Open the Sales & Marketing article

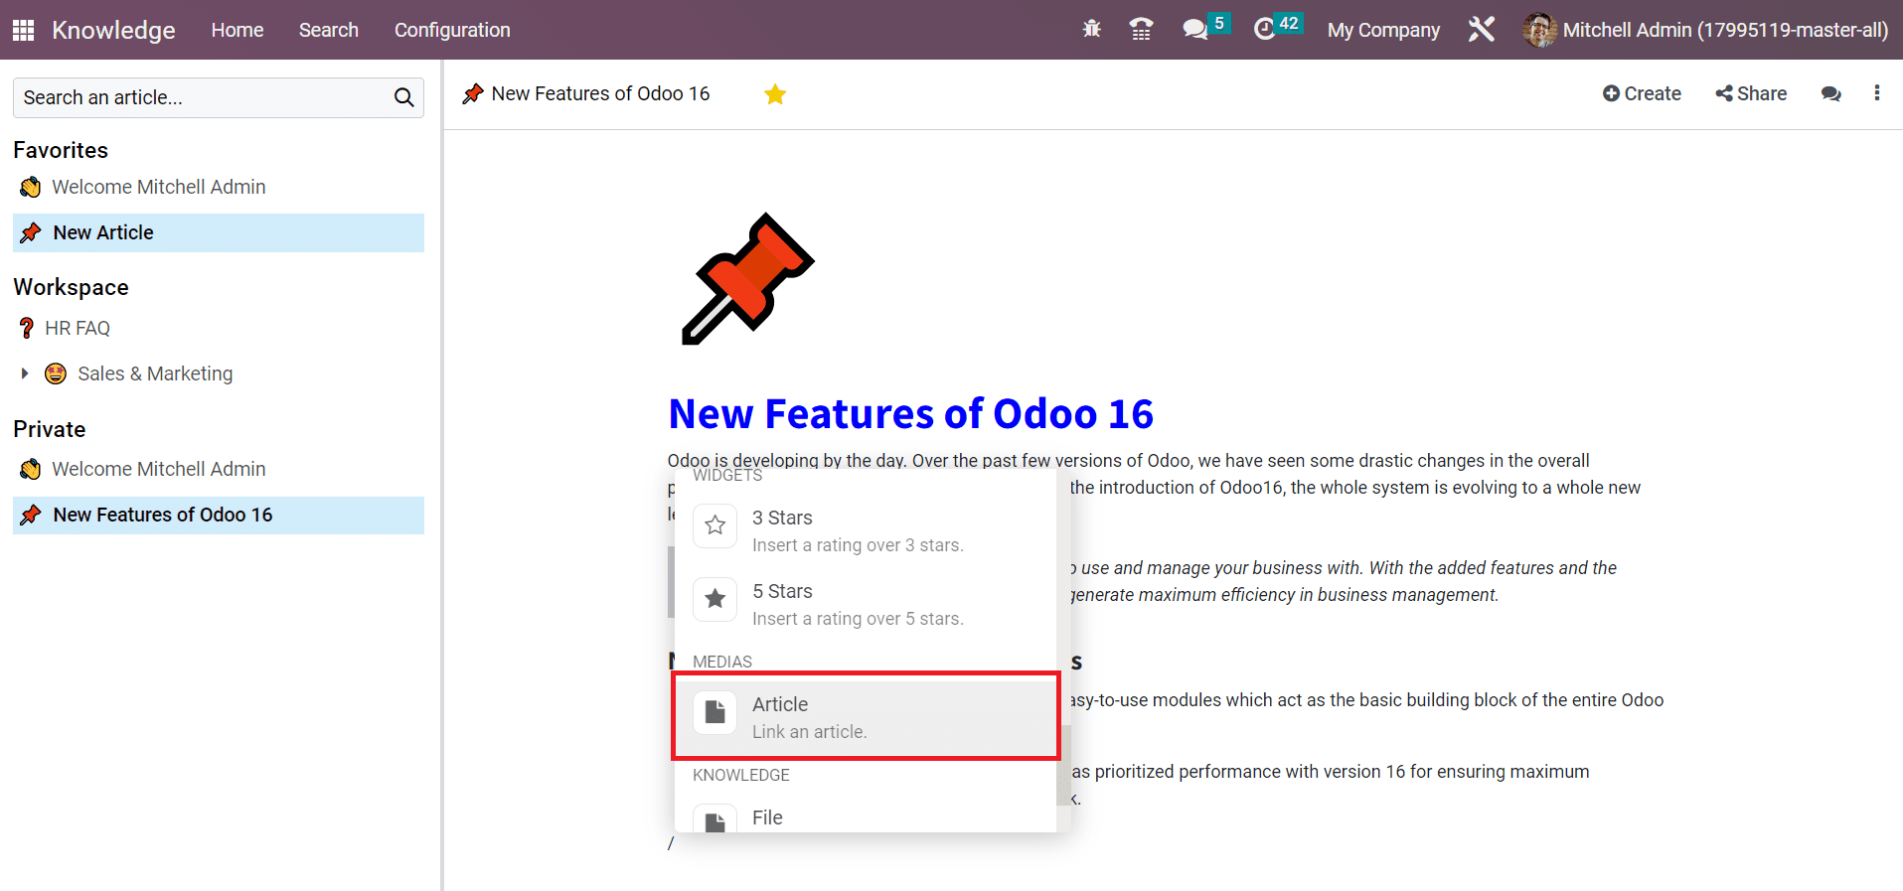155,373
